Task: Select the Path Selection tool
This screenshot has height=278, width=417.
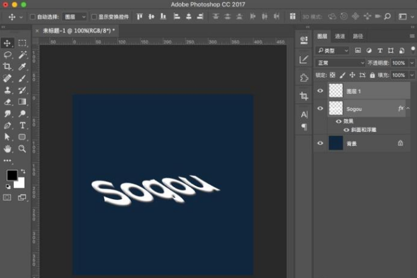Action: 7,137
